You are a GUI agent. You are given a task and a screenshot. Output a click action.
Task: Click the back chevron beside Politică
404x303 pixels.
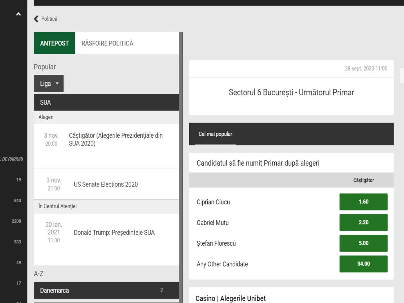[36, 19]
